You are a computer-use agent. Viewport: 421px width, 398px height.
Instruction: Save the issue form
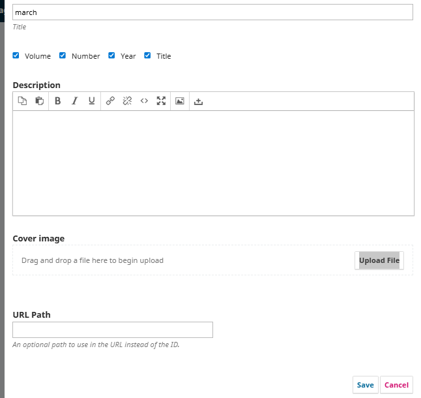tap(365, 385)
